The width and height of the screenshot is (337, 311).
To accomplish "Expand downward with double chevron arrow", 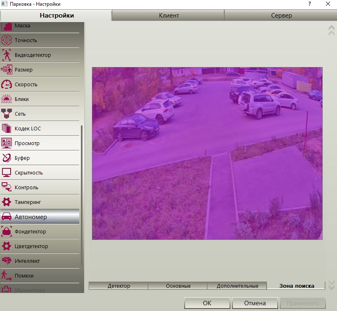I will [331, 285].
